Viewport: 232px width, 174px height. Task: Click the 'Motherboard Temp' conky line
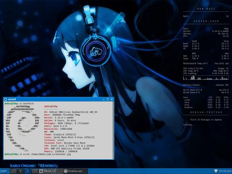[x=196, y=64]
